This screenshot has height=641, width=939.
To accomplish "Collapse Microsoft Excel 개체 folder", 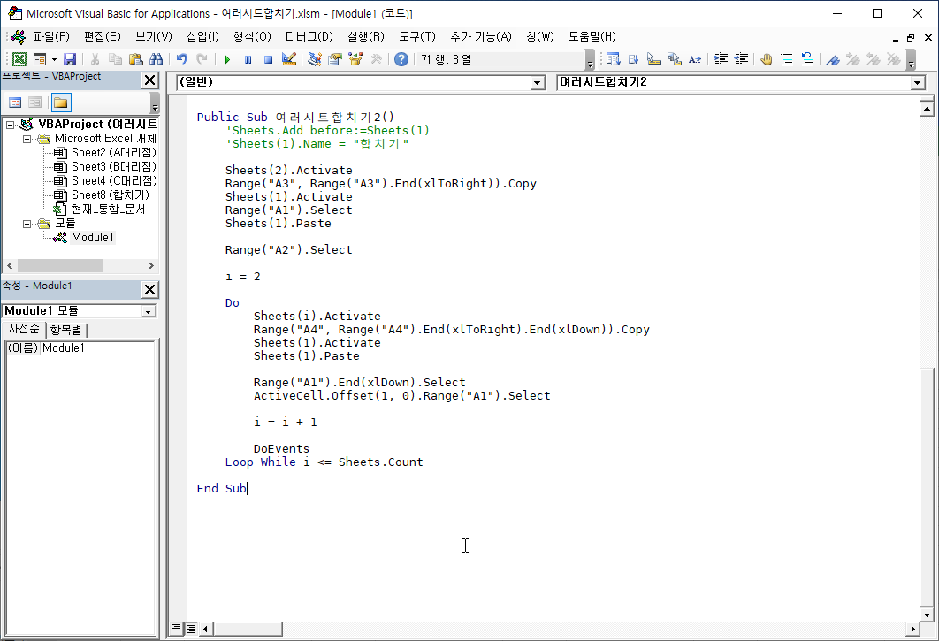I will tap(27, 139).
